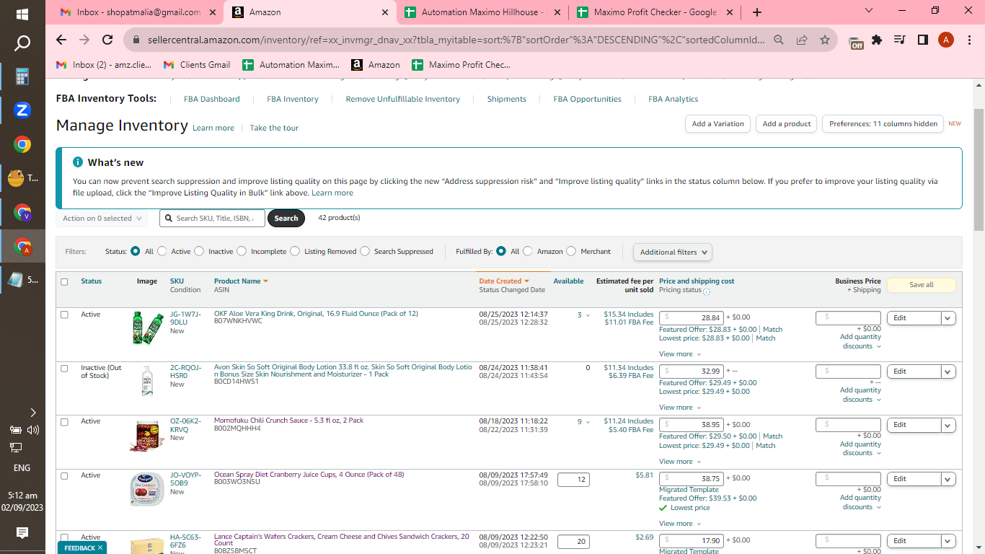985x554 pixels.
Task: Open the Chrome three-dot menu
Action: [x=969, y=40]
